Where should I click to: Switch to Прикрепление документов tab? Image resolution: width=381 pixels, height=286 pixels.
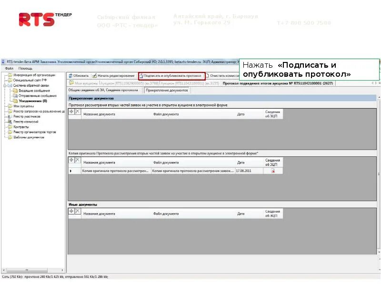pos(167,90)
